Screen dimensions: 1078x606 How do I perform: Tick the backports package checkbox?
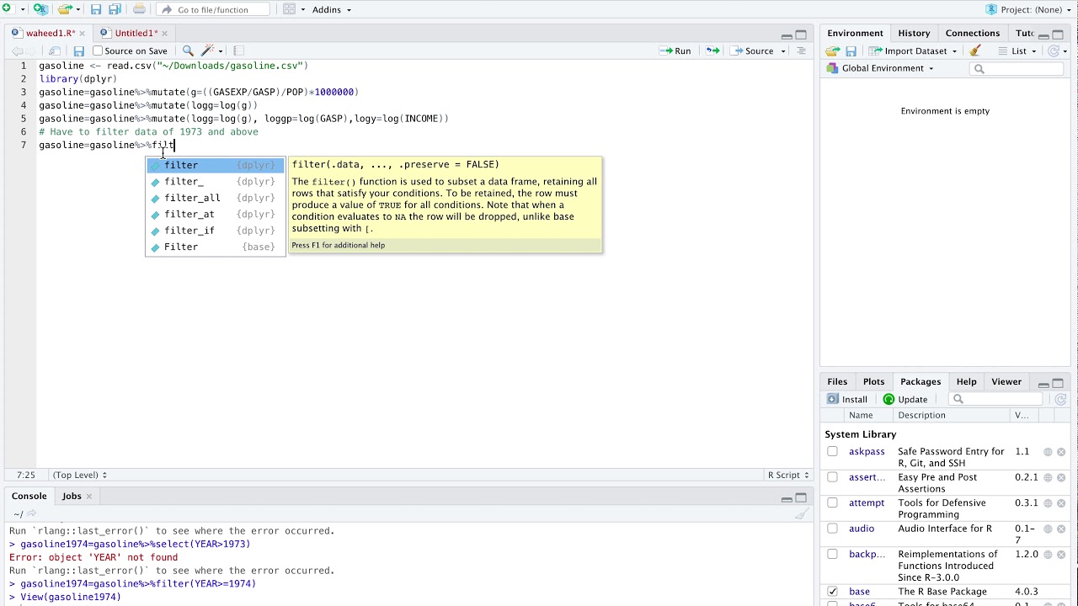coord(832,554)
